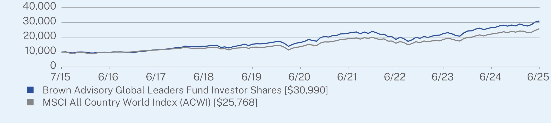The height and width of the screenshot is (123, 551).
Task: Click the 6/21 x-axis date label
Action: pos(347,77)
